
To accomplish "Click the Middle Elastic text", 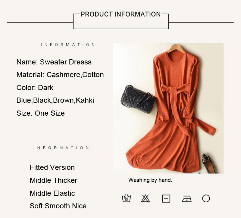I will 52,193.
